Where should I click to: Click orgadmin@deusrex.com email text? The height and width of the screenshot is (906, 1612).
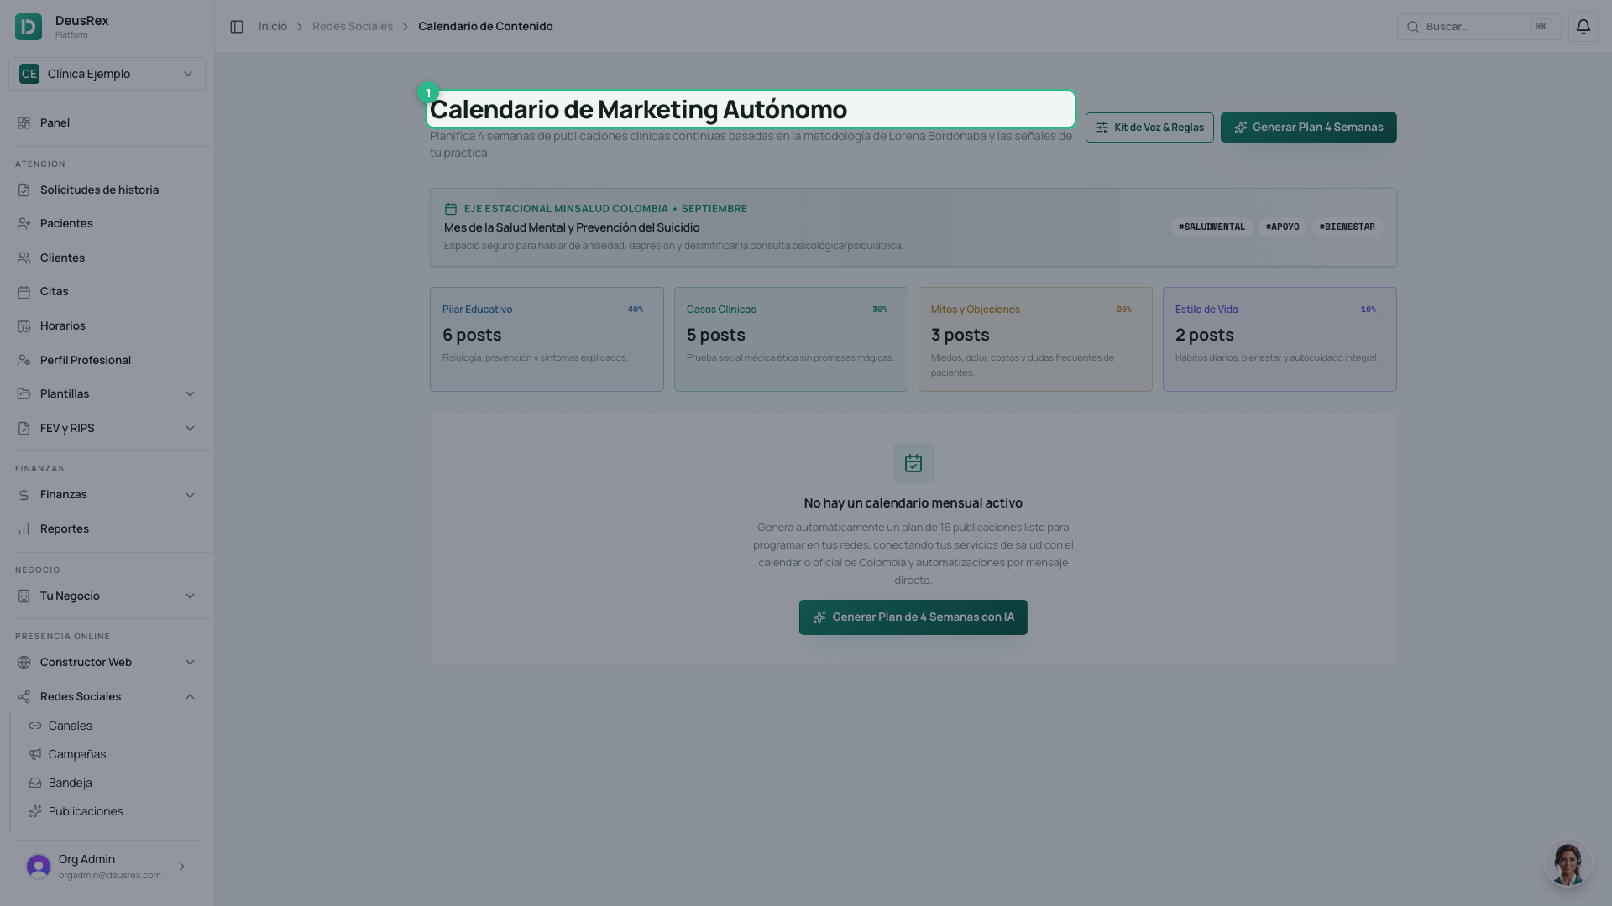pos(110,876)
